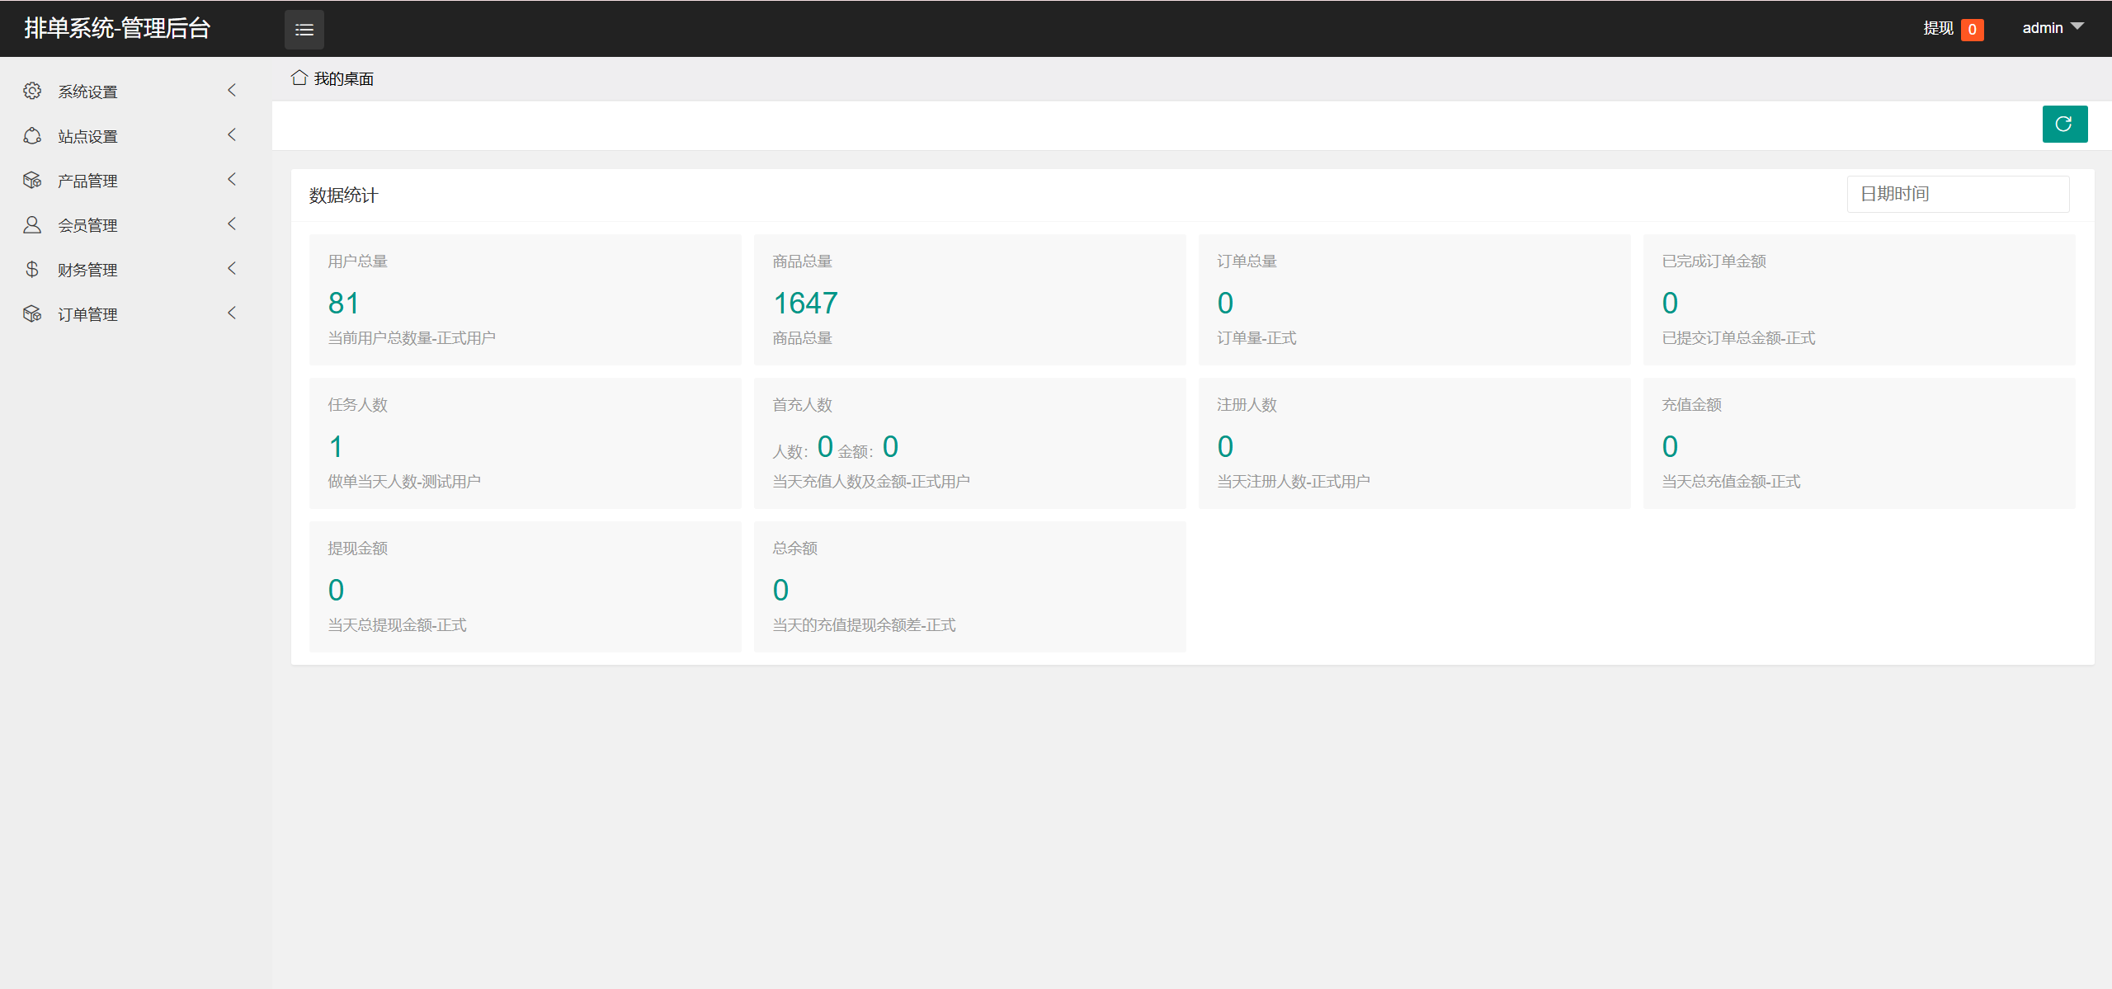
Task: Expand the 财务管理 chevron arrow
Action: click(x=232, y=268)
